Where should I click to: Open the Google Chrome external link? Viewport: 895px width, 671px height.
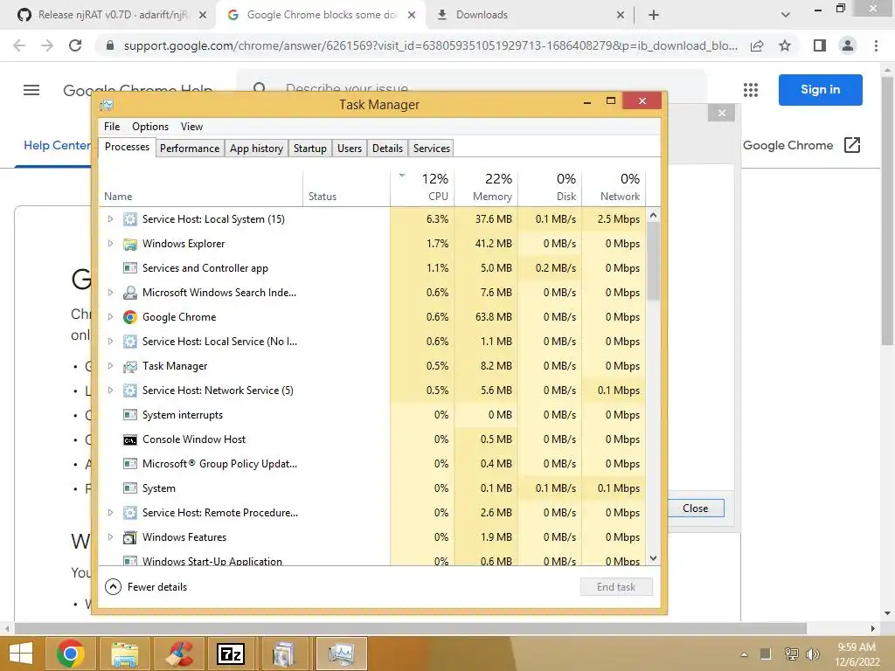coord(801,146)
